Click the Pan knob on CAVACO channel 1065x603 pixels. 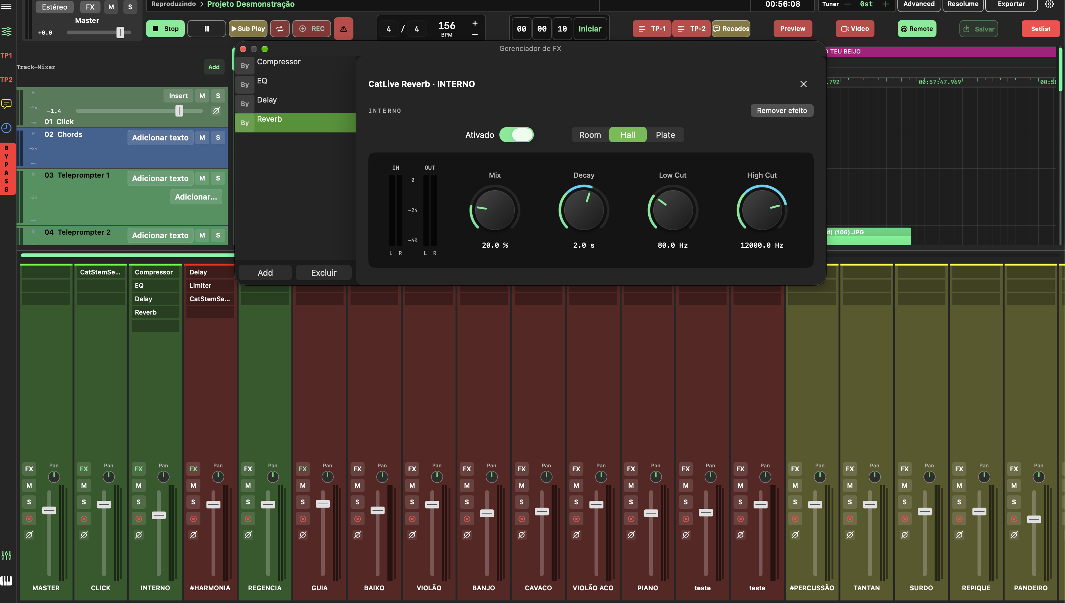(546, 477)
